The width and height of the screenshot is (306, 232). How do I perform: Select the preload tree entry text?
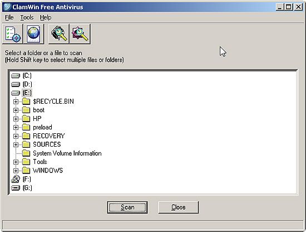point(42,127)
